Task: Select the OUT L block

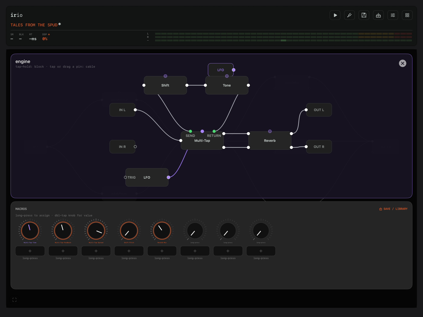Action: point(319,110)
